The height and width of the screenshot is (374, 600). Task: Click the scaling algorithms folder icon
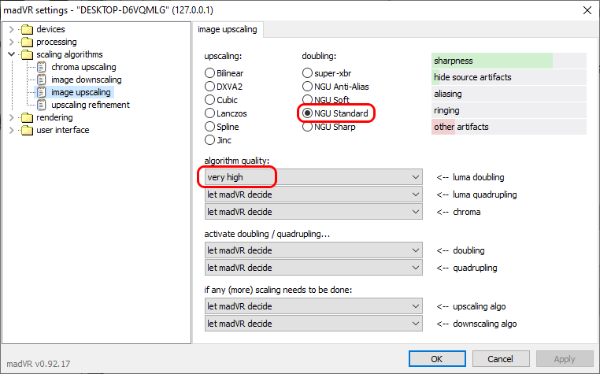(x=27, y=54)
